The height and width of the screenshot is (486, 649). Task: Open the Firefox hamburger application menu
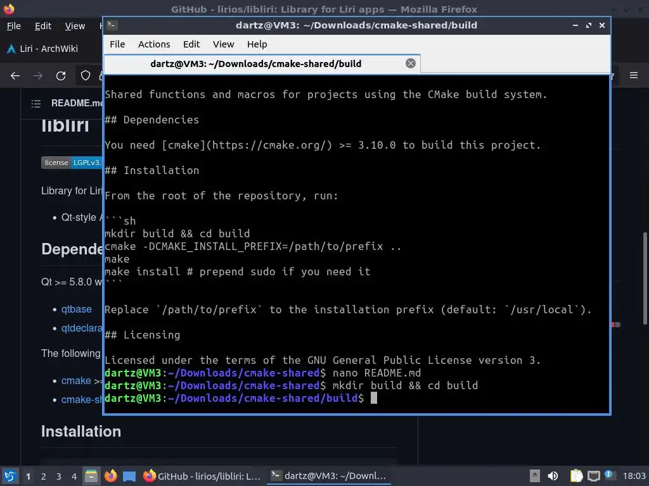tap(634, 75)
